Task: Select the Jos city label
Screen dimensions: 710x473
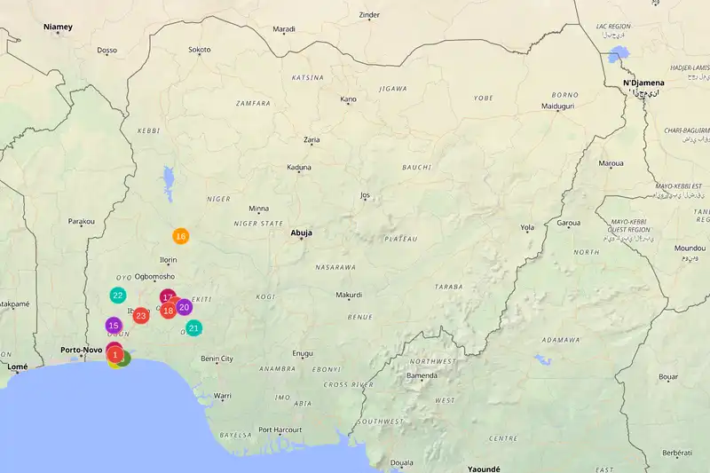Action: pyautogui.click(x=365, y=195)
